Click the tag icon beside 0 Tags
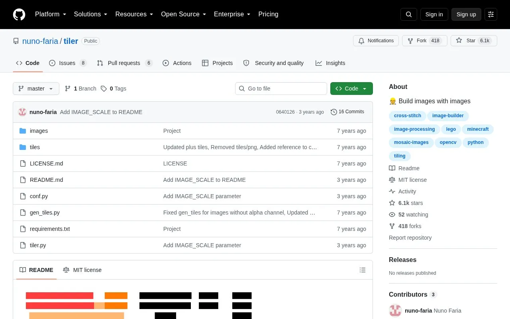This screenshot has width=510, height=319. pyautogui.click(x=104, y=89)
